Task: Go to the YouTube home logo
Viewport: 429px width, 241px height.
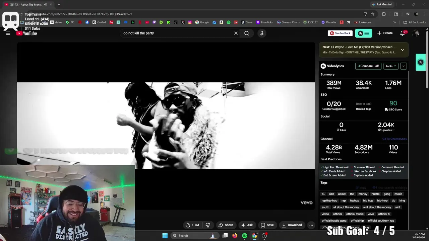Action: tap(26, 33)
